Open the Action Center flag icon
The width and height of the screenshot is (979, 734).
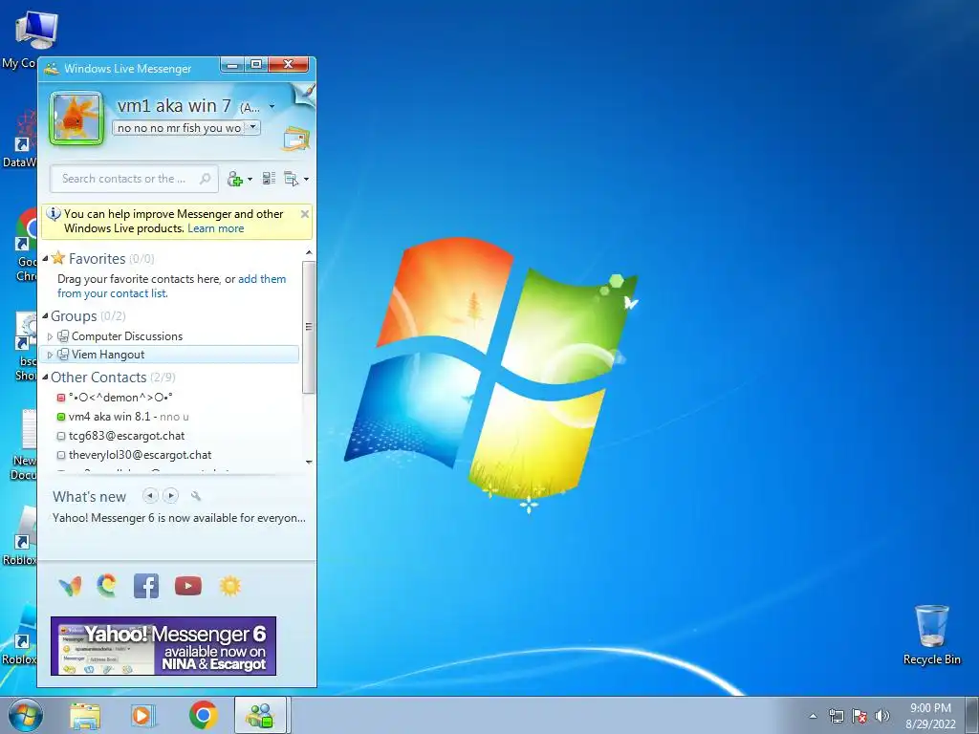859,716
